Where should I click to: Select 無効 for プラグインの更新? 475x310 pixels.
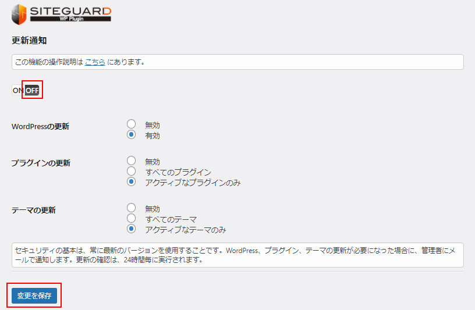pyautogui.click(x=131, y=161)
